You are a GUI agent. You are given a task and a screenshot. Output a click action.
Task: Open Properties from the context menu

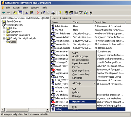pos(83,102)
